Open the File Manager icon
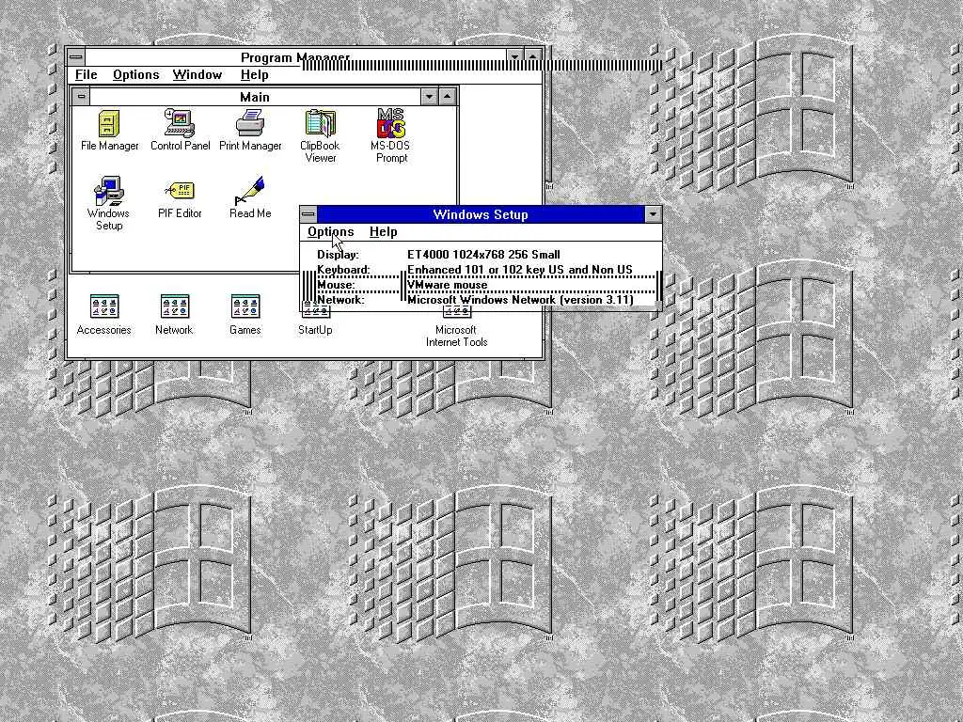This screenshot has height=722, width=963. (x=109, y=130)
